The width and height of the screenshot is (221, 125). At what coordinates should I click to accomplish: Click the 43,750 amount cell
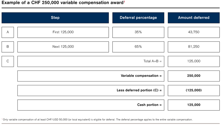click(x=194, y=32)
